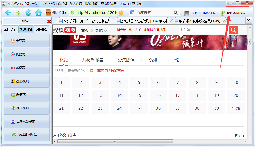Reload the page with the refresh icon
This screenshot has width=255, height=147.
[x=28, y=12]
